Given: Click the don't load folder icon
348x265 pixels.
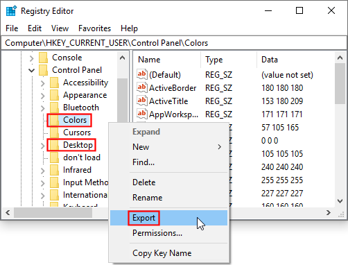Looking at the screenshot, I should 54,157.
